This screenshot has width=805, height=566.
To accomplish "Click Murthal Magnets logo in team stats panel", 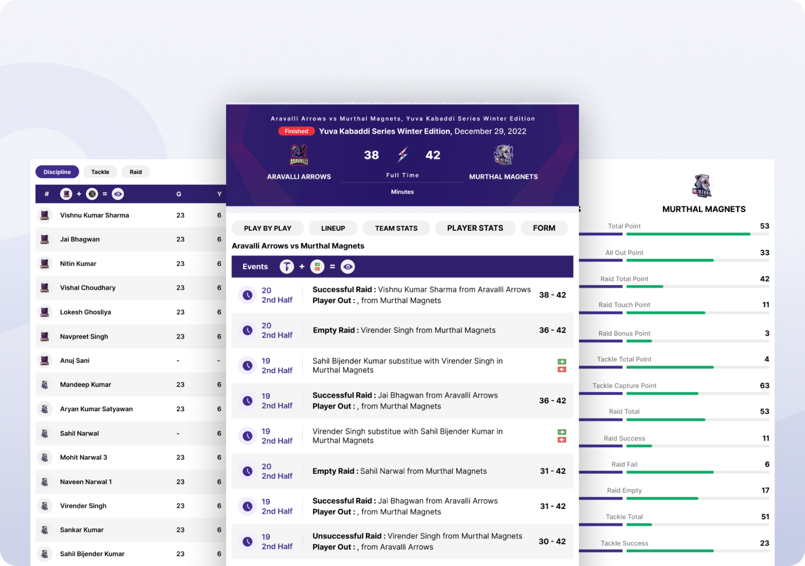I will click(x=702, y=186).
